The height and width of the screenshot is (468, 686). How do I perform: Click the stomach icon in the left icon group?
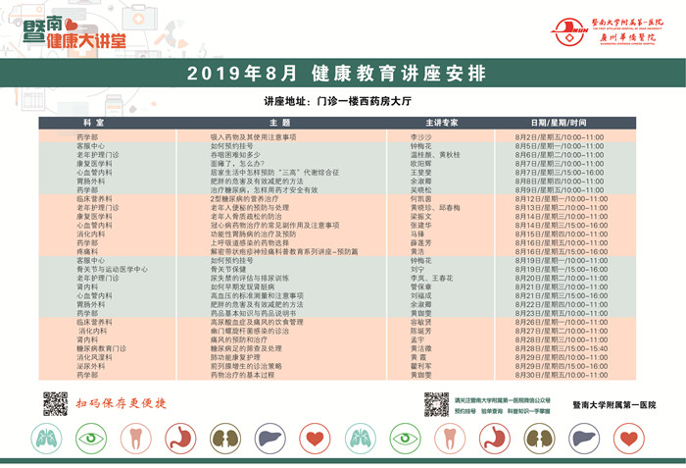(x=180, y=439)
